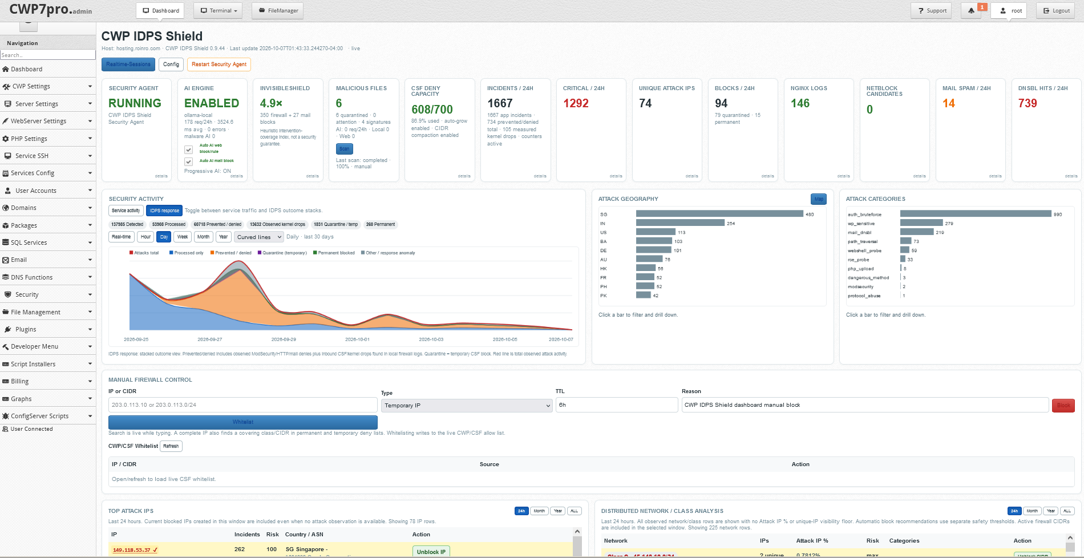This screenshot has height=558, width=1084.
Task: Open the Curved lines dropdown
Action: (259, 237)
